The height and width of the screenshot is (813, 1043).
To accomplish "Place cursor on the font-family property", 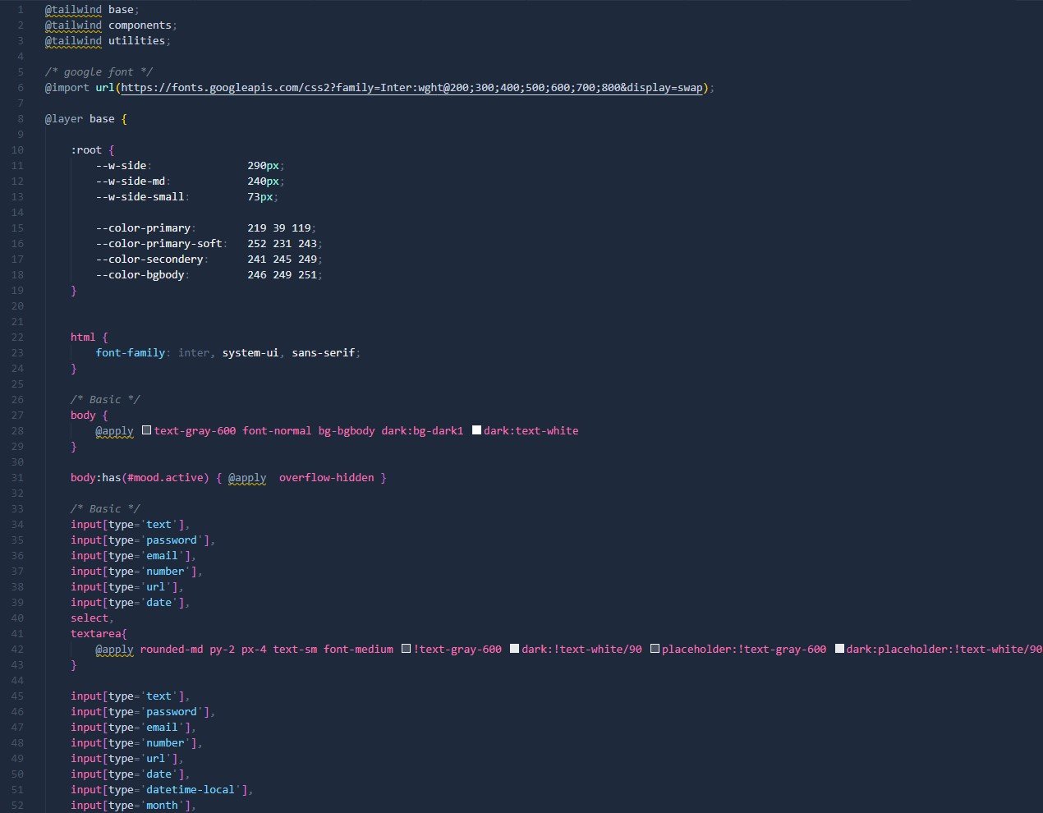I will [130, 353].
